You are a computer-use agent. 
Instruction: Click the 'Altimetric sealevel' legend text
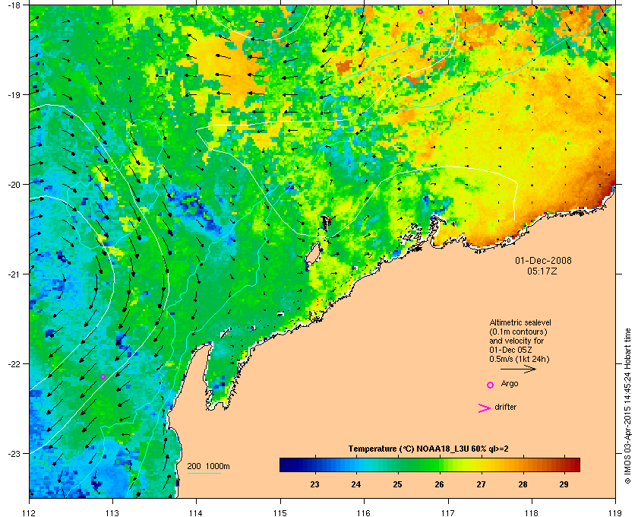click(520, 322)
